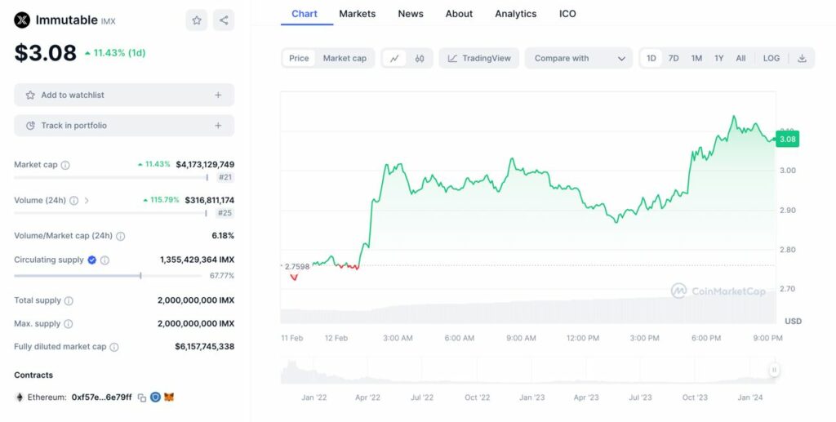This screenshot has width=836, height=422.
Task: Set chart range to 1D
Action: [651, 58]
